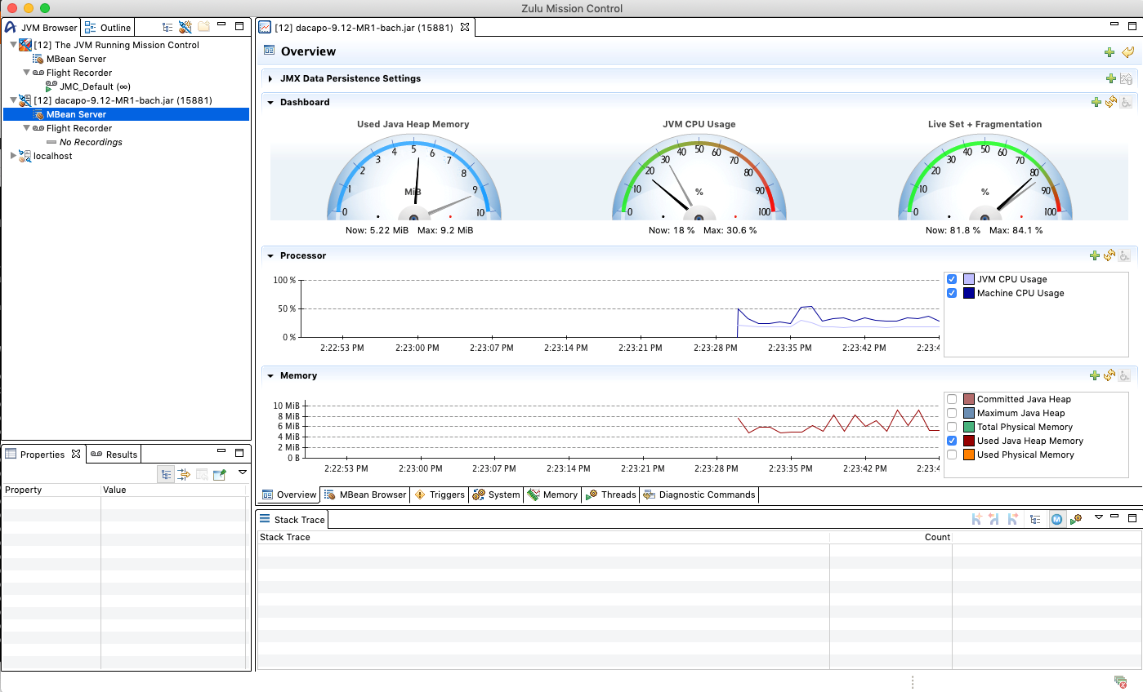The image size is (1143, 692).
Task: Disable the JVM CPU Usage series
Action: (x=952, y=278)
